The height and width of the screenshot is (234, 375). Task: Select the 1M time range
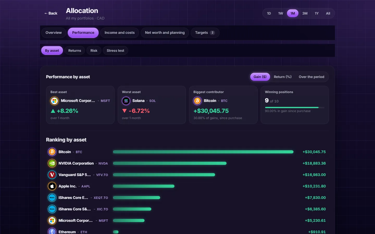(293, 13)
